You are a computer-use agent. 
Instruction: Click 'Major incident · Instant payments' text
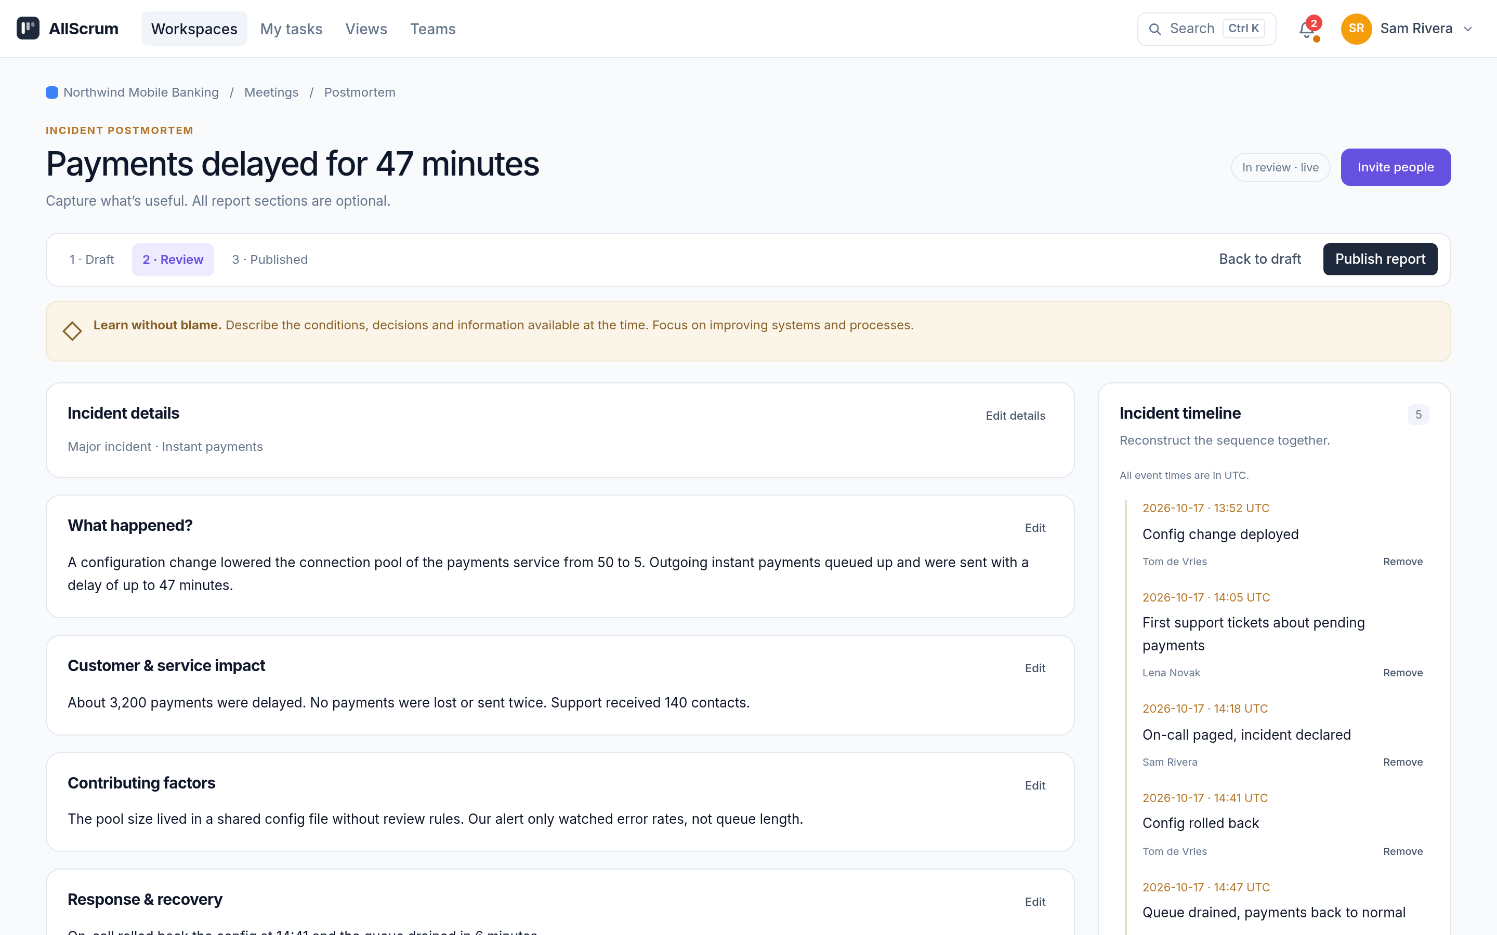coord(165,447)
